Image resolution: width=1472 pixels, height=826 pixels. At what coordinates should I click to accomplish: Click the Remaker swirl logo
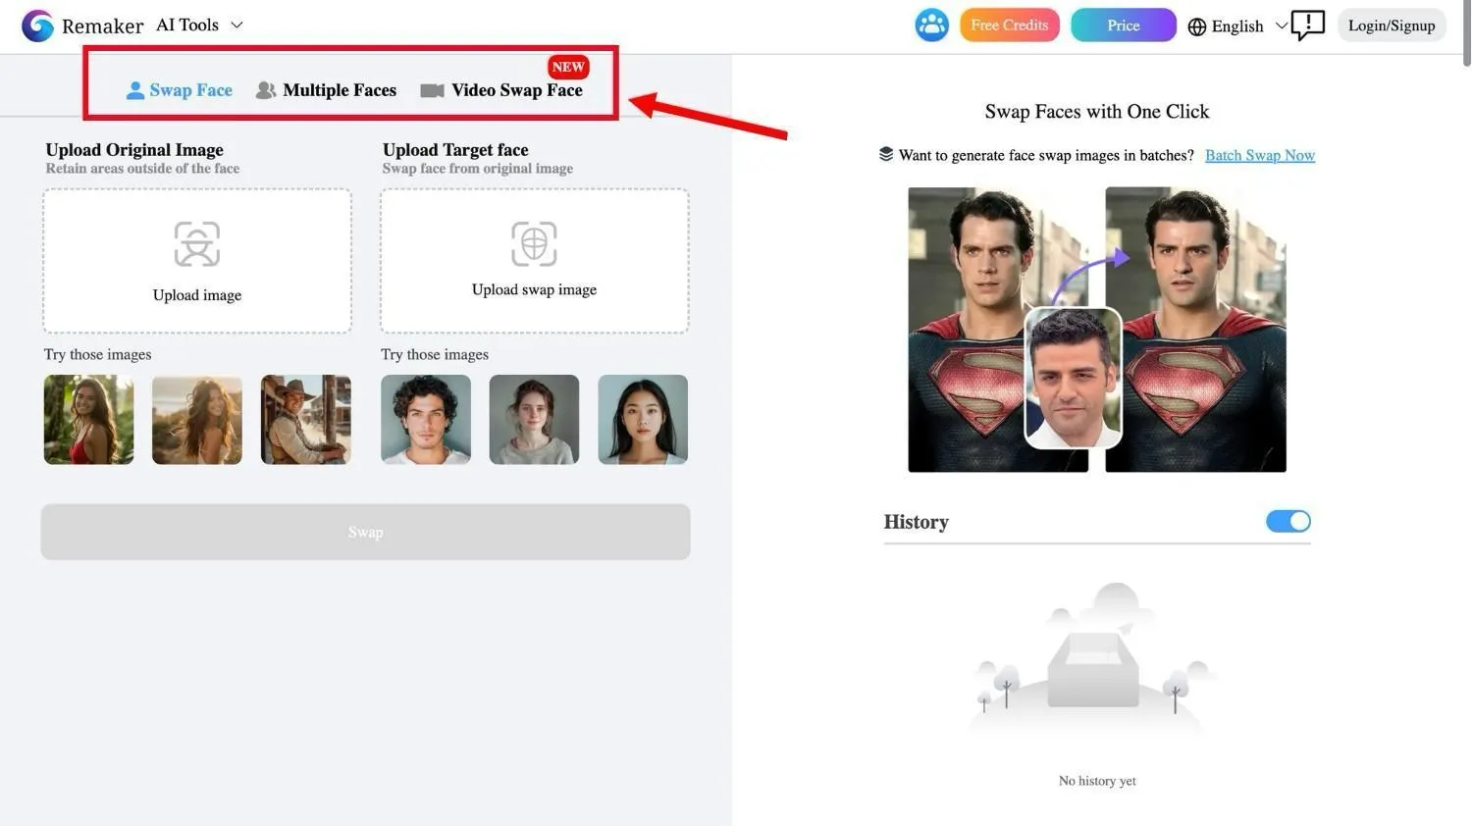37,26
